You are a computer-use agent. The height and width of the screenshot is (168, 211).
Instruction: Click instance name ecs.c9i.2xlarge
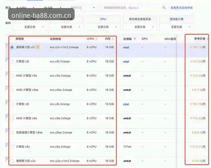pos(60,61)
